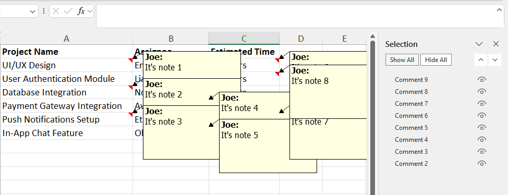Select column B header
508x195 pixels.
171,39
